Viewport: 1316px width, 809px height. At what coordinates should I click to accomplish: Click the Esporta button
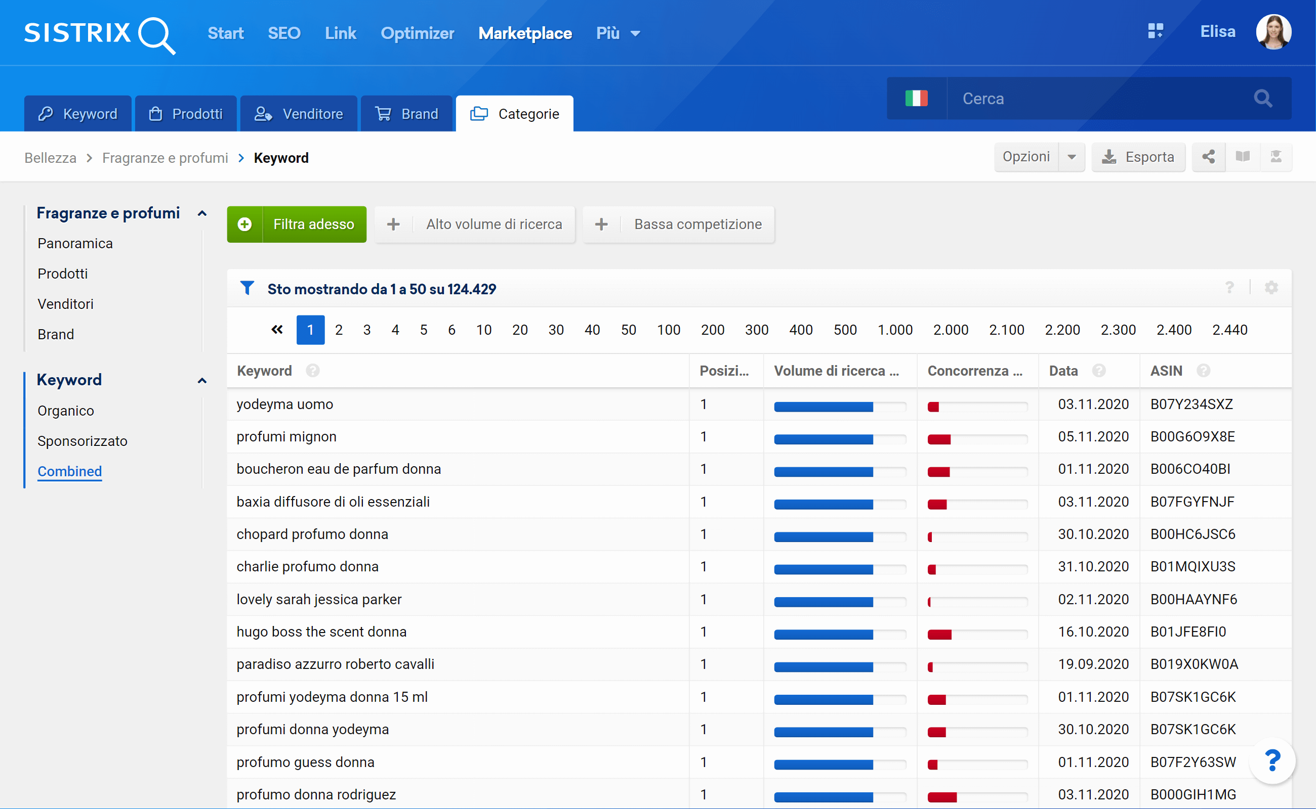tap(1138, 157)
